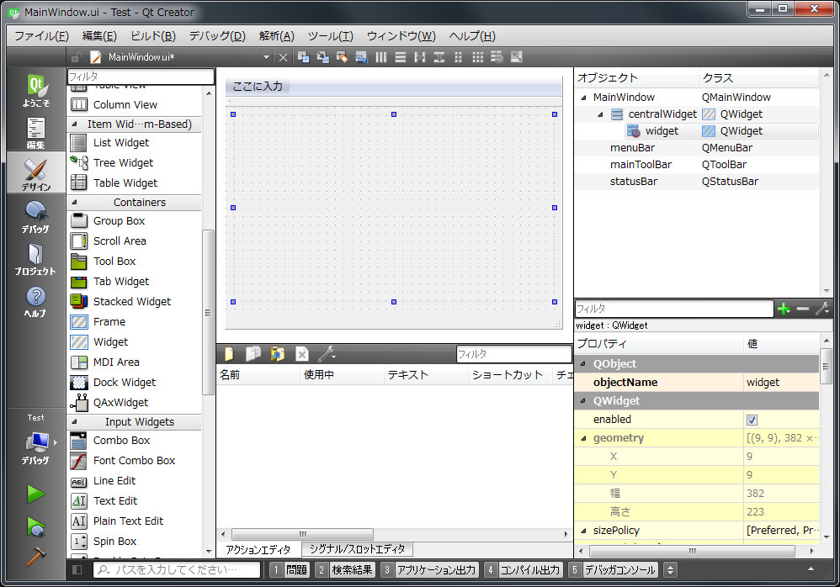Screen dimensions: 840x587
Task: Switch to the ようこそ welcome mode
Action: [x=36, y=89]
